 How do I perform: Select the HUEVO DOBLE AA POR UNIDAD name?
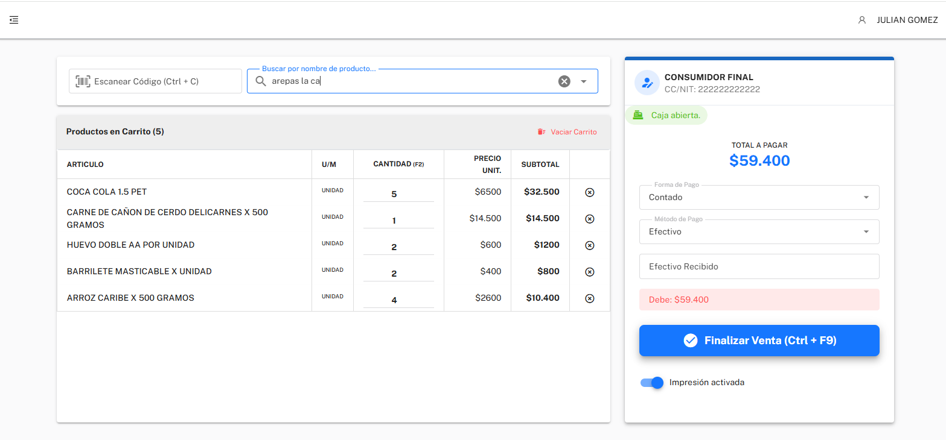[130, 245]
